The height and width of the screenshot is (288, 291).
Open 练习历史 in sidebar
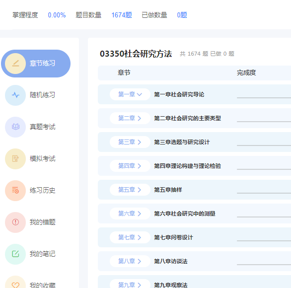tap(43, 190)
